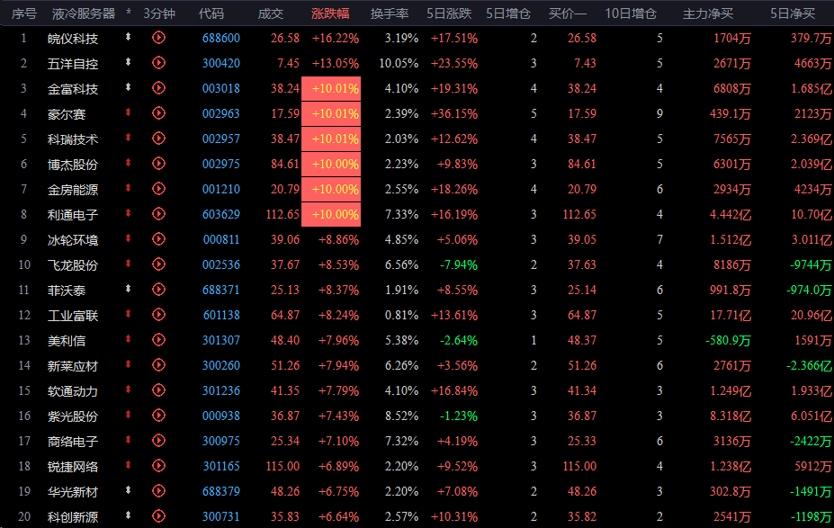Click +16.22% change for 皖仪科技
Image resolution: width=834 pixels, height=528 pixels.
pyautogui.click(x=335, y=39)
